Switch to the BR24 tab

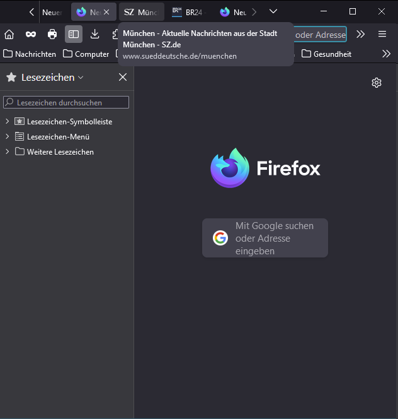[x=189, y=12]
